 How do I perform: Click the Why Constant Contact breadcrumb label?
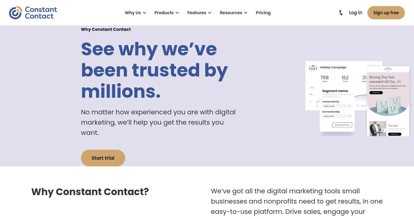106,29
